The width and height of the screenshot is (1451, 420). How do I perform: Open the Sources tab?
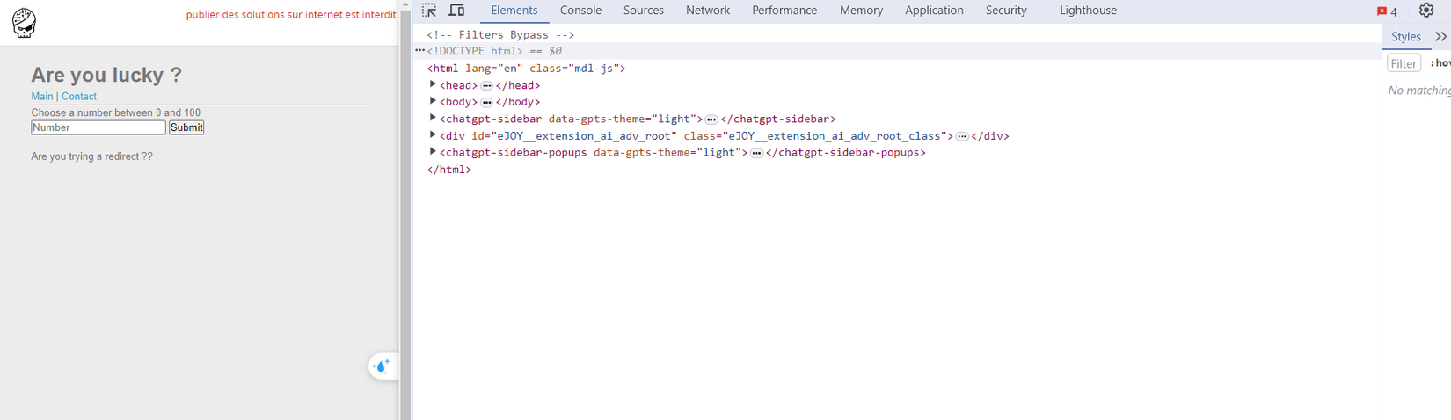(x=644, y=11)
